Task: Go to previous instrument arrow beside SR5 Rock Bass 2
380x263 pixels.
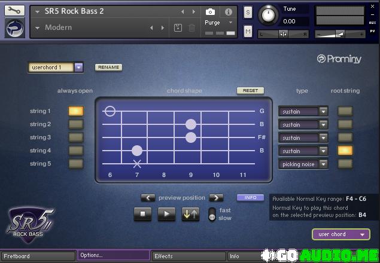Action: [x=183, y=11]
